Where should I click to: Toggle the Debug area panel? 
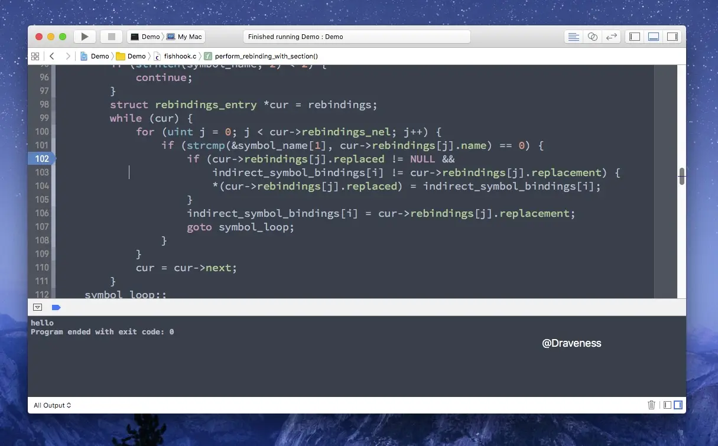(654, 37)
